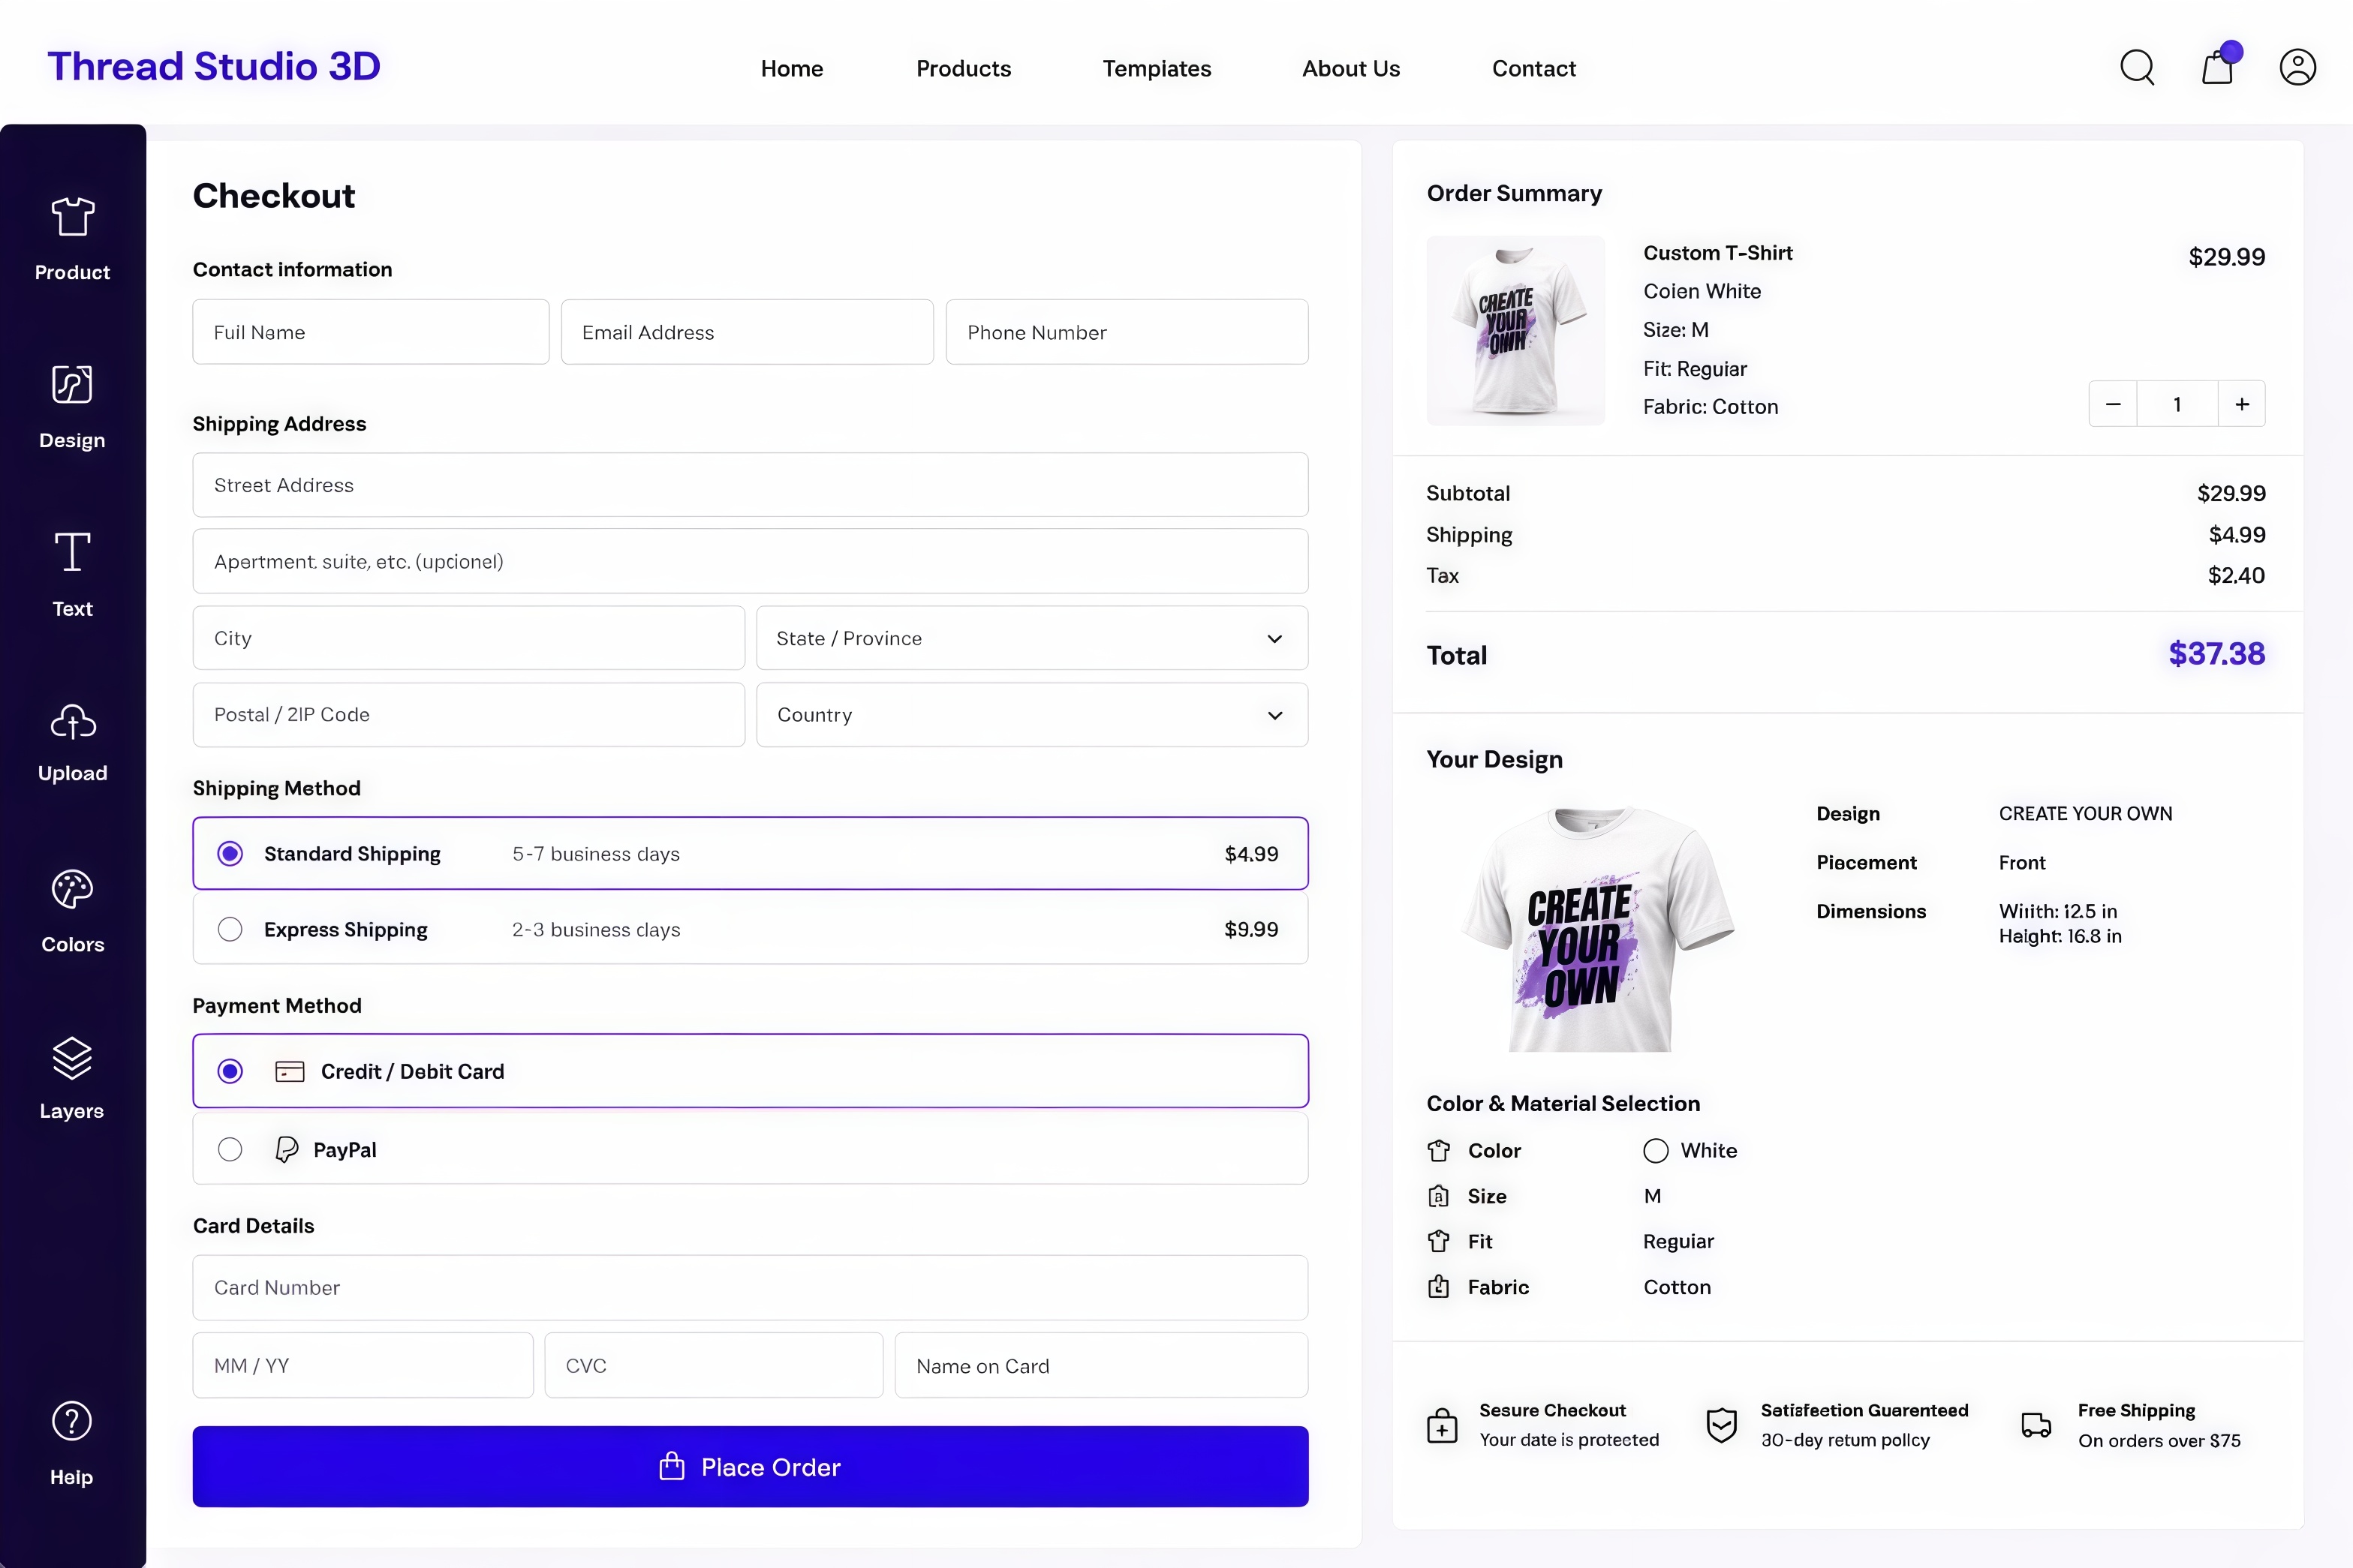Click the quantity value 1
The width and height of the screenshot is (2353, 1568).
click(x=2177, y=404)
